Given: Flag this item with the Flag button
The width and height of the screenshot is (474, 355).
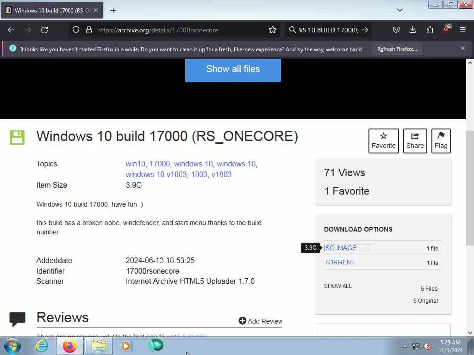Looking at the screenshot, I should [441, 141].
